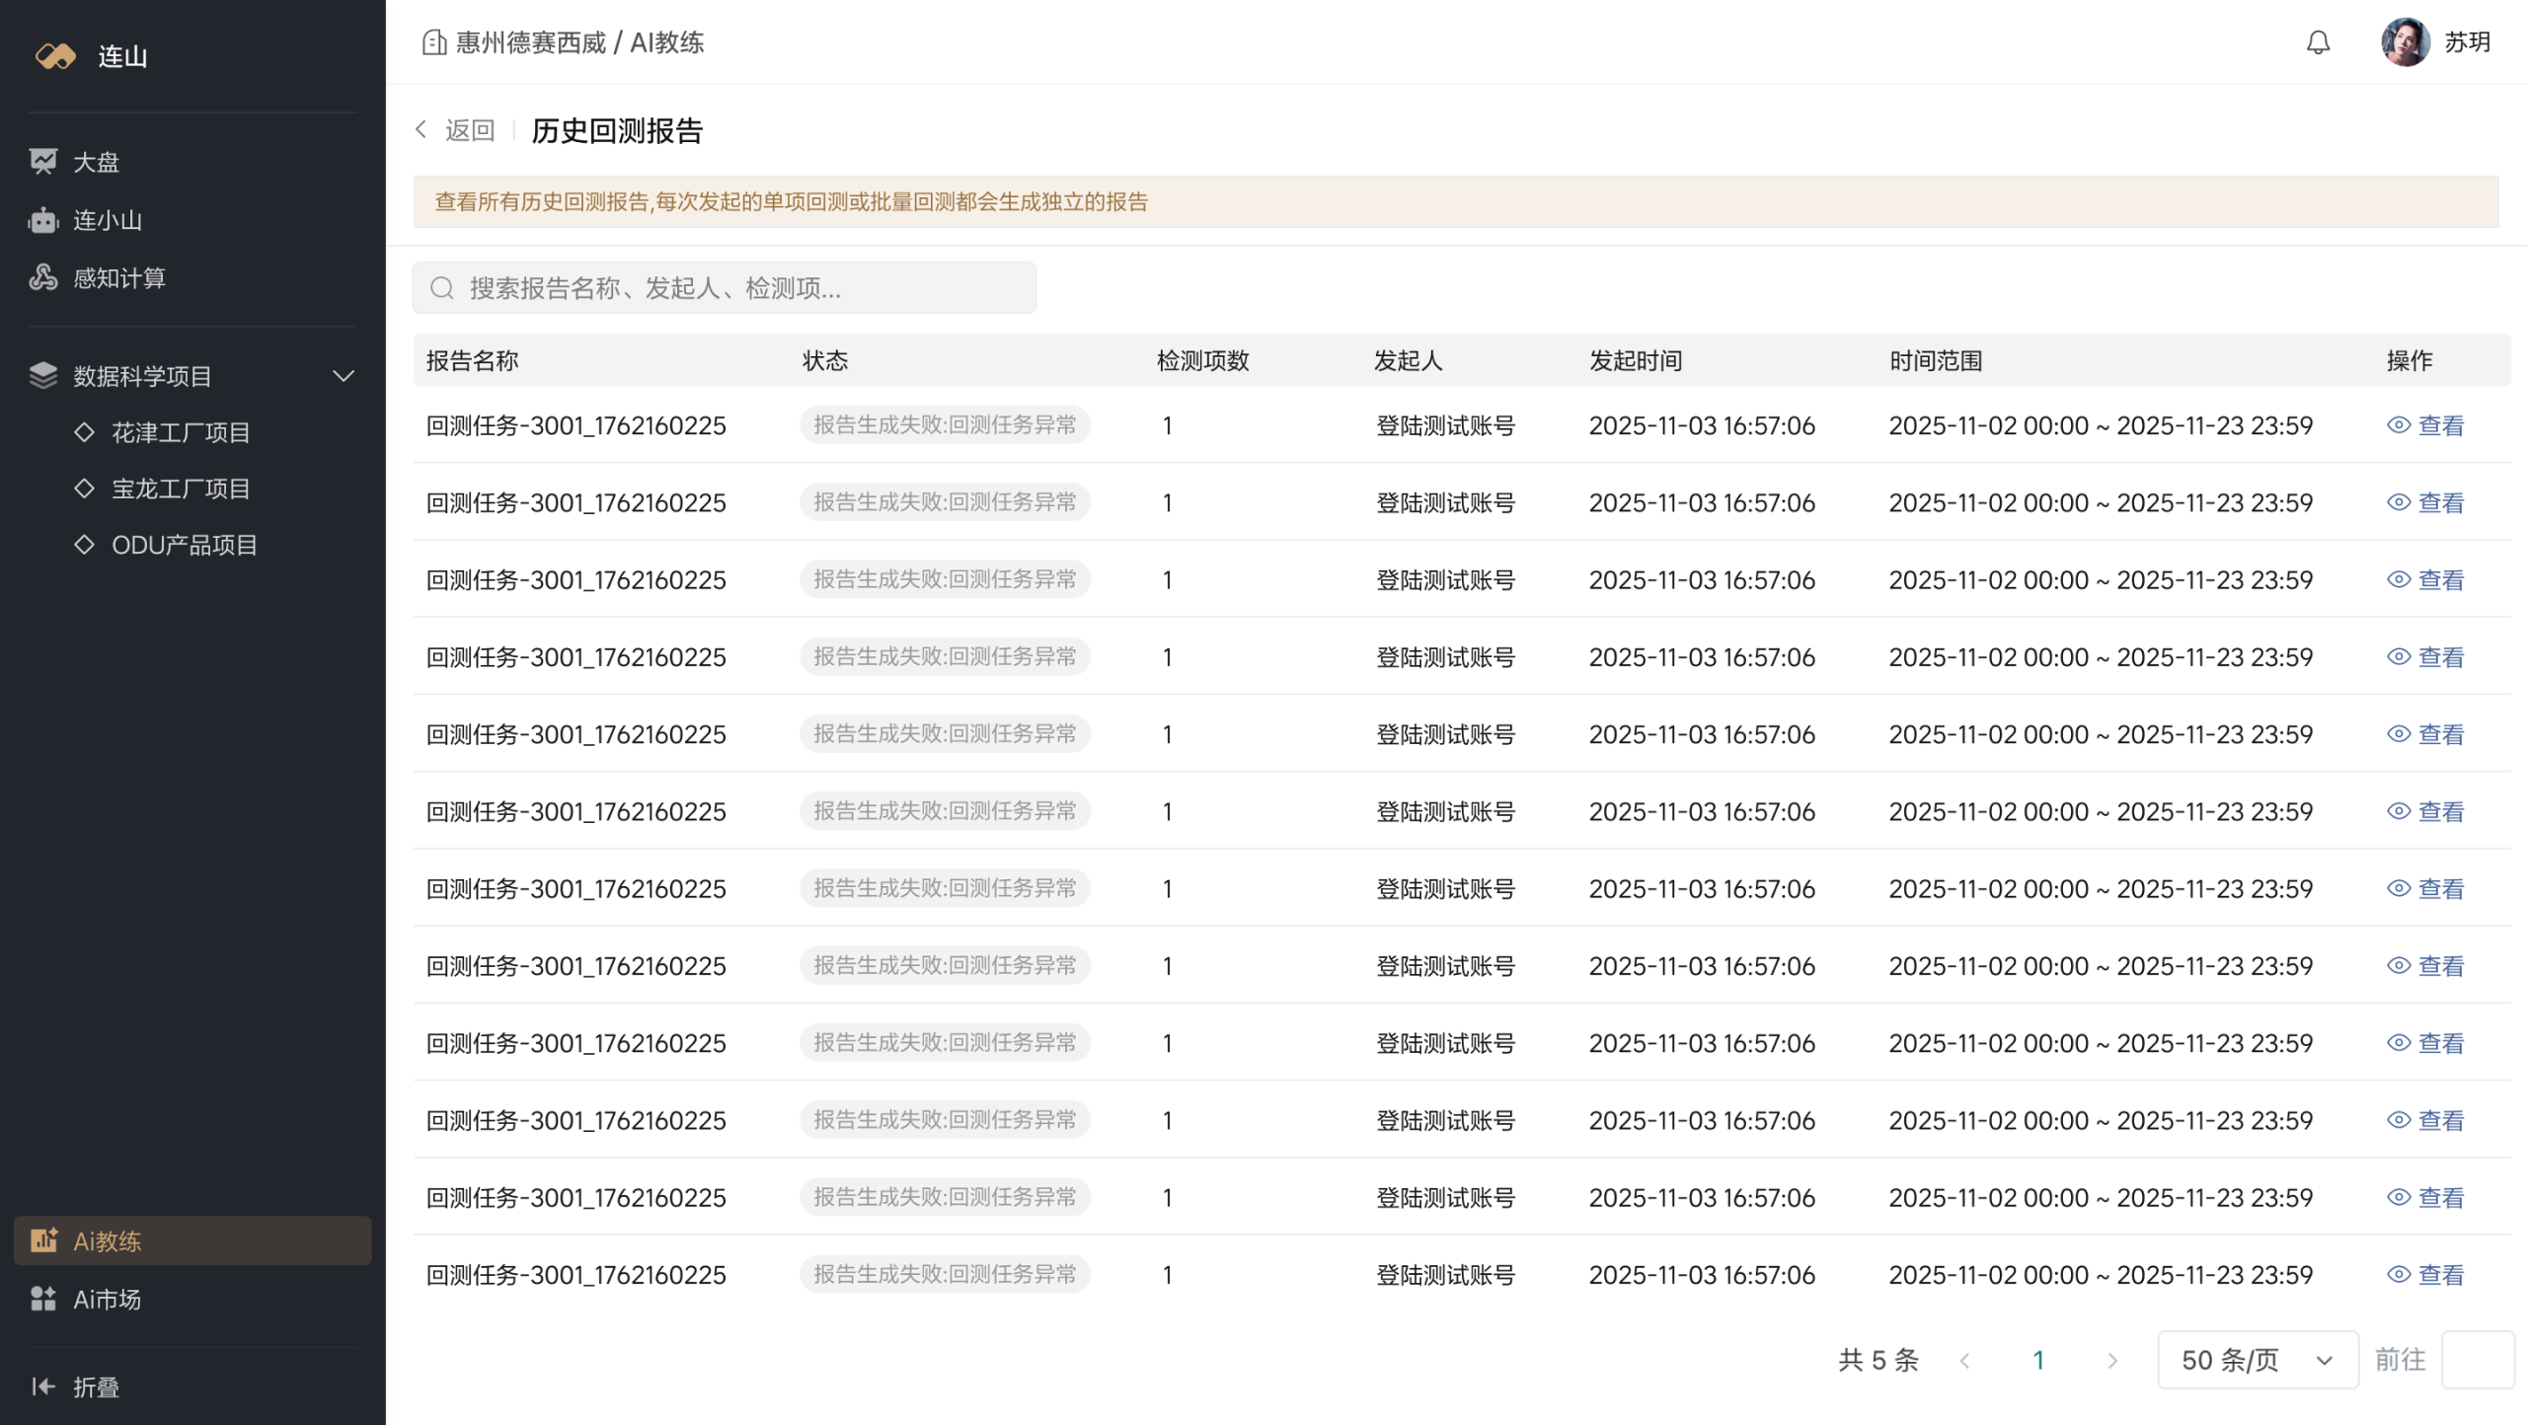This screenshot has width=2527, height=1425.
Task: Go to the previous page arrow
Action: tap(1964, 1360)
